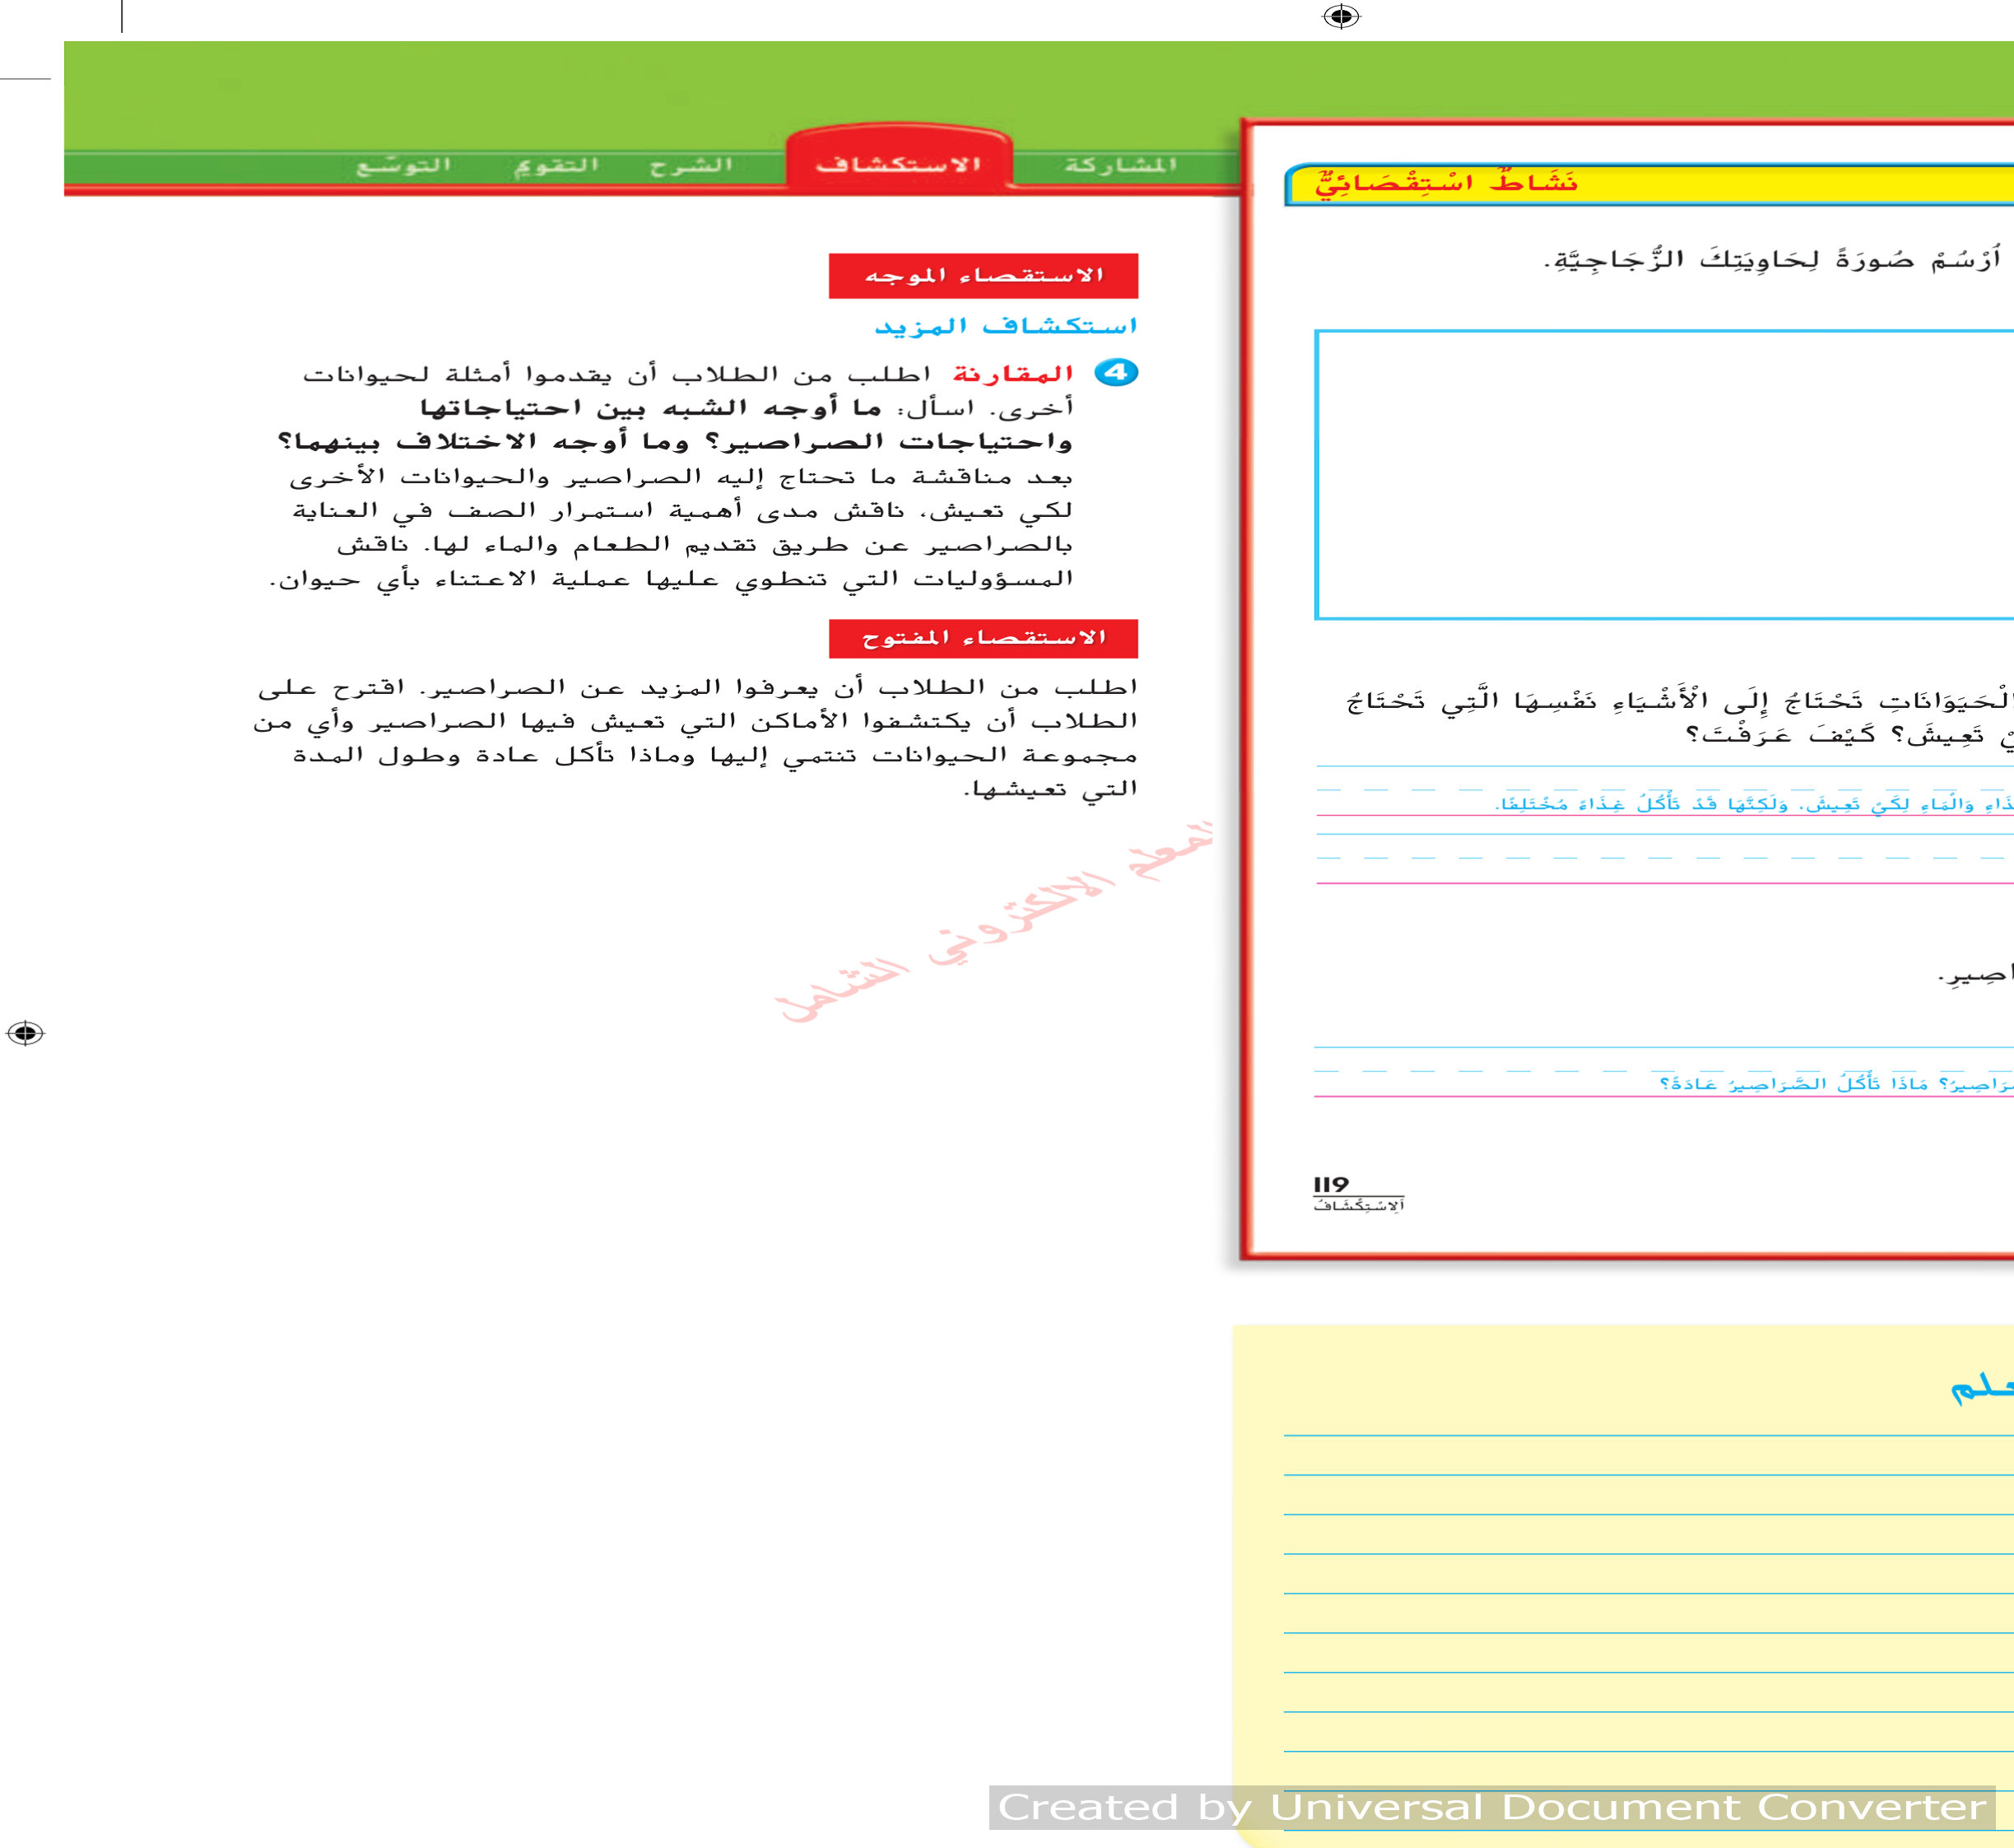Select the استكشاف المزيد blue heading
Screen dimensions: 2014x1848
(1006, 326)
